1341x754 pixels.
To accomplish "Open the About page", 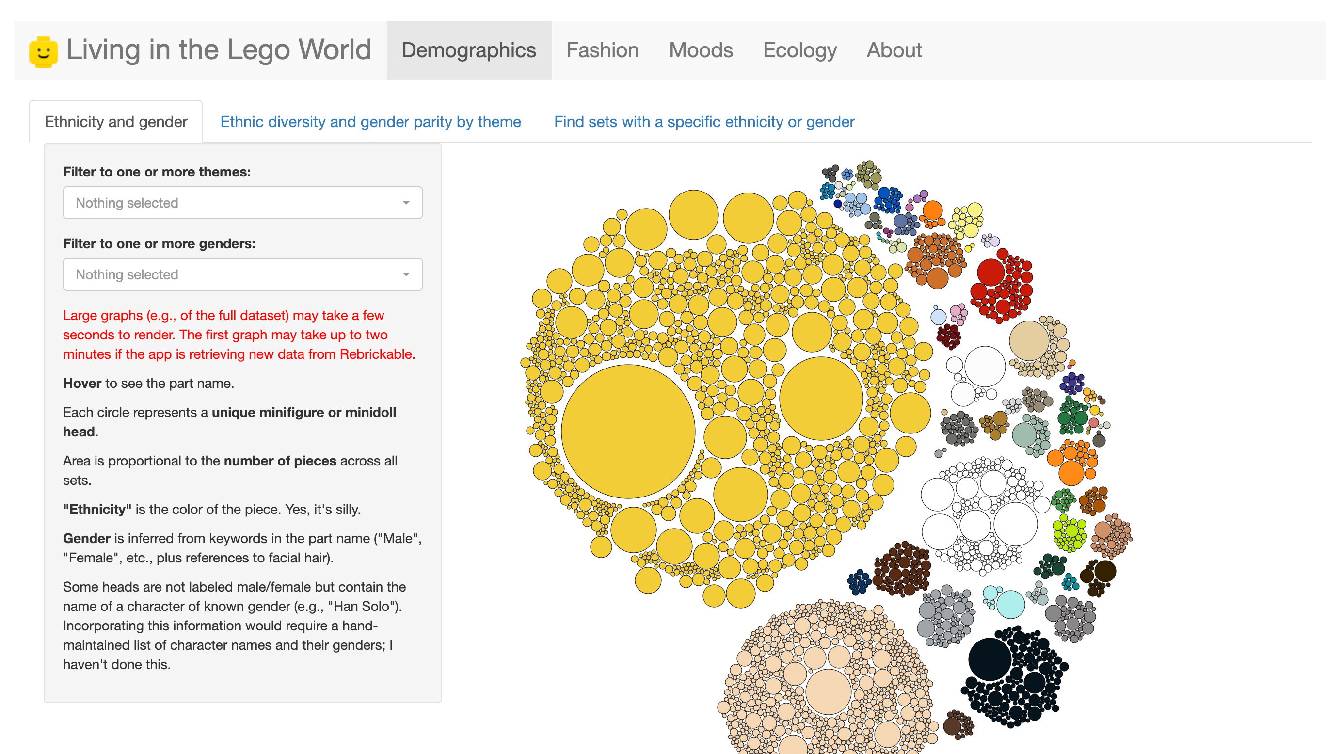I will point(894,50).
